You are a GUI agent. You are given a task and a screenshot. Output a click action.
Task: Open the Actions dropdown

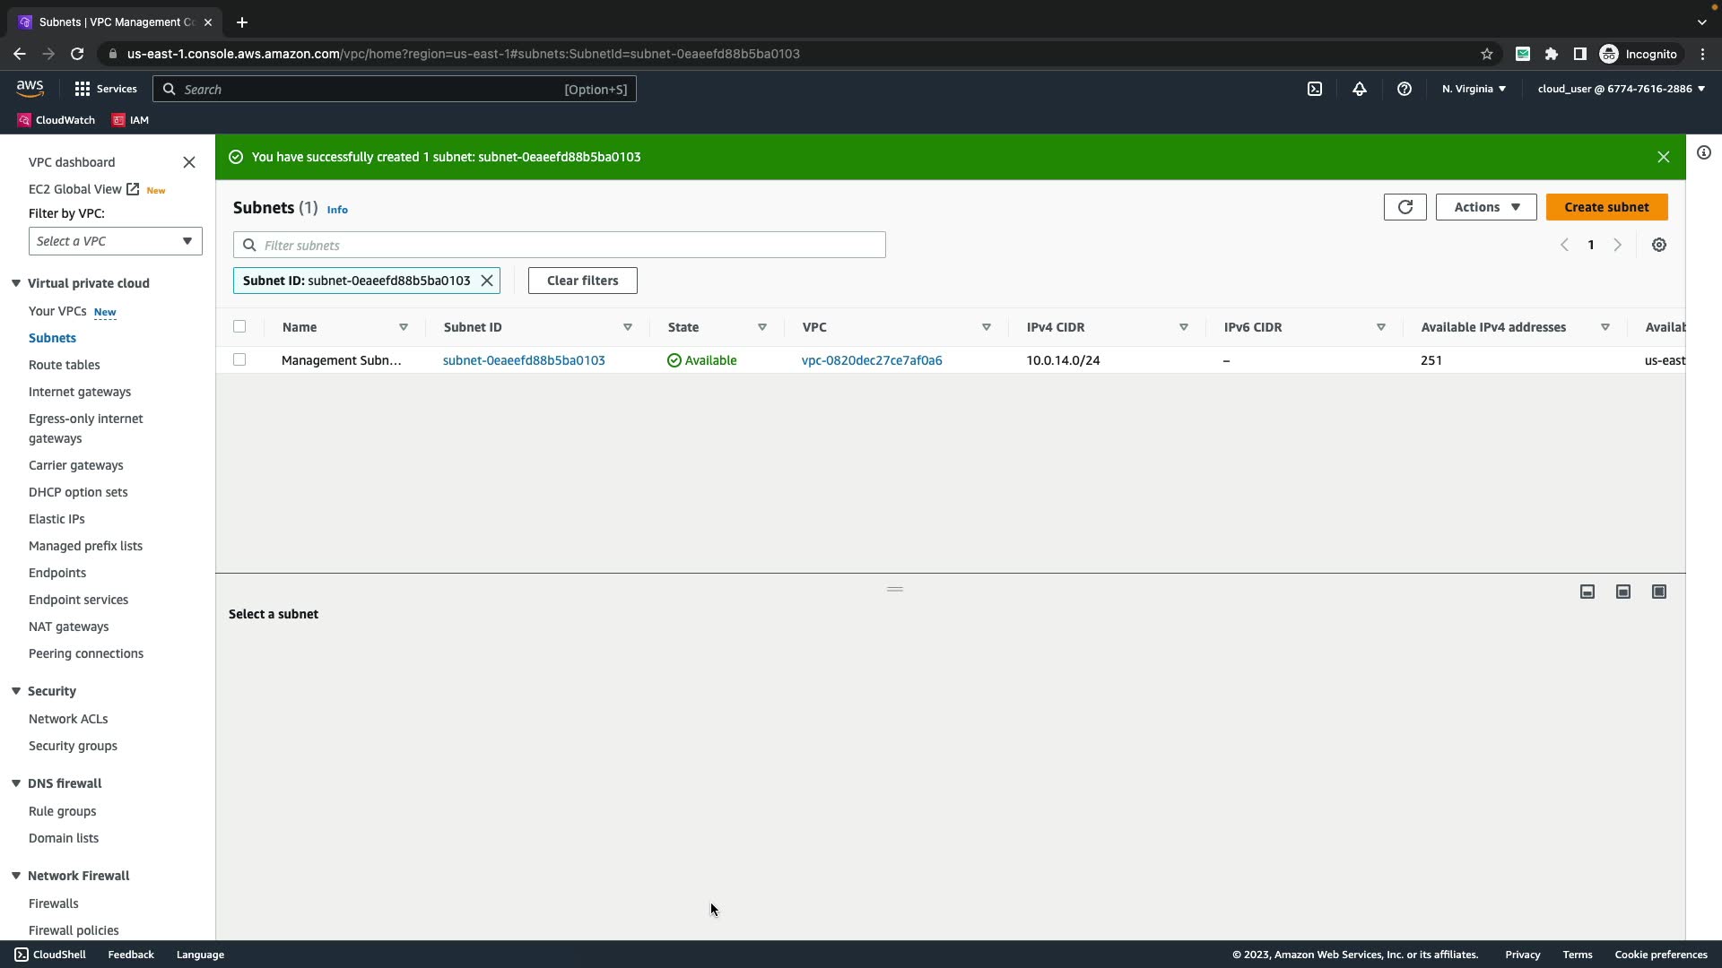click(x=1485, y=207)
